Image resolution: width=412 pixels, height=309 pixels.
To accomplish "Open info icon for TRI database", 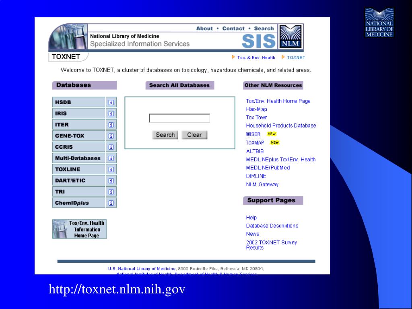I will [x=111, y=192].
